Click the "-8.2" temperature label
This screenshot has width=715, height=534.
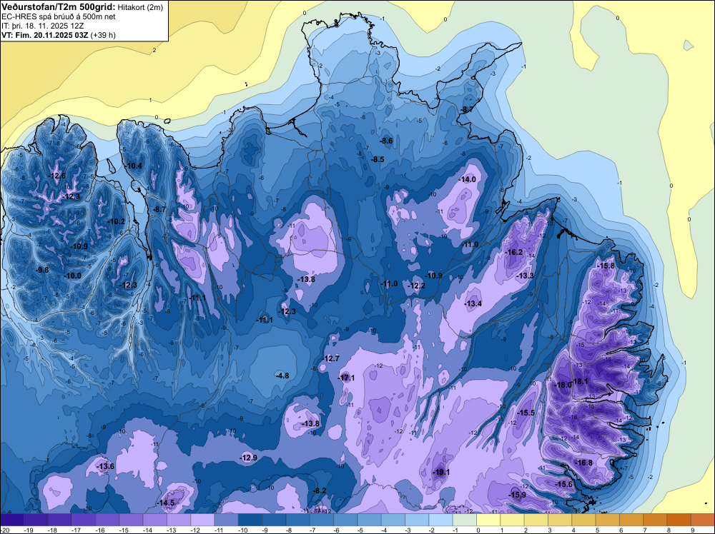pyautogui.click(x=320, y=490)
